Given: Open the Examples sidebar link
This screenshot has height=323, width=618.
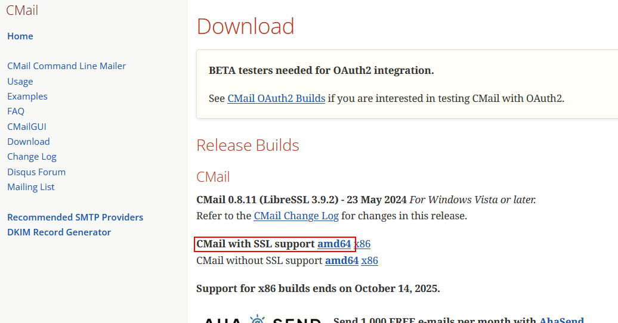Looking at the screenshot, I should point(27,97).
